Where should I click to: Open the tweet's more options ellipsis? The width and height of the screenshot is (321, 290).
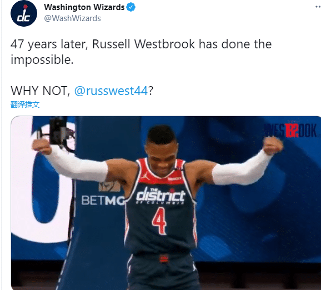pyautogui.click(x=318, y=7)
